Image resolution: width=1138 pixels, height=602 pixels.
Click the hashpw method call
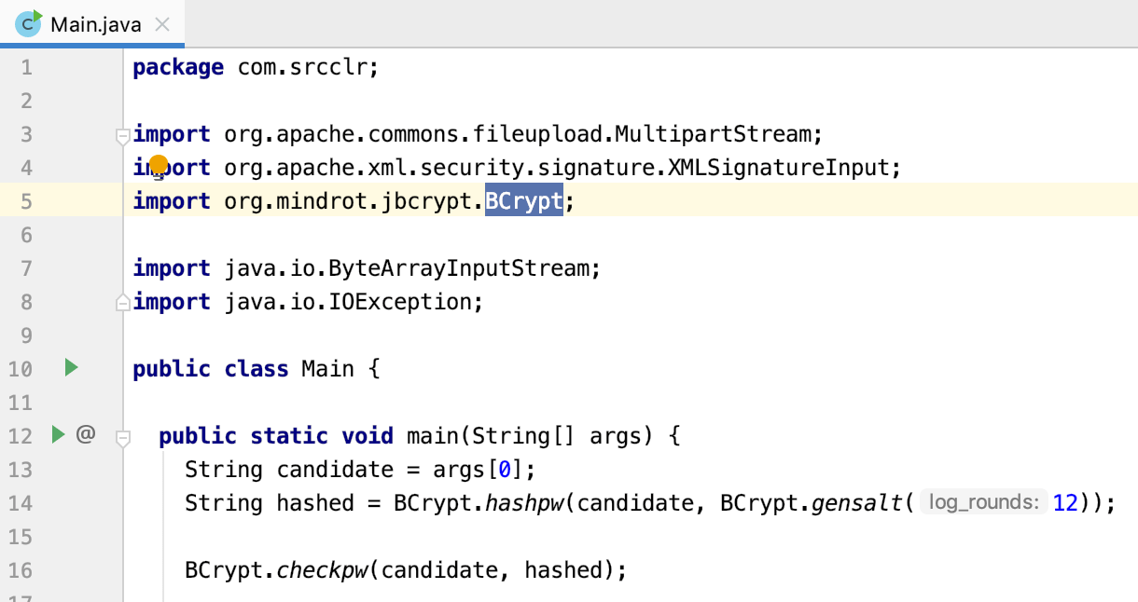tap(524, 503)
